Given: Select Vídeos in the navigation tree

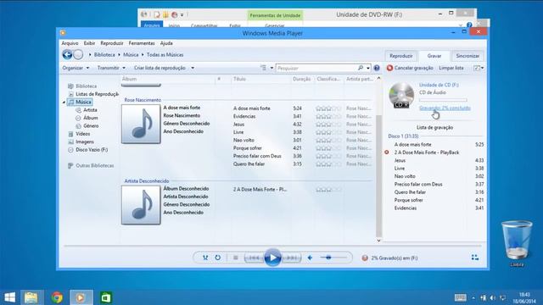Looking at the screenshot, I should 83,134.
